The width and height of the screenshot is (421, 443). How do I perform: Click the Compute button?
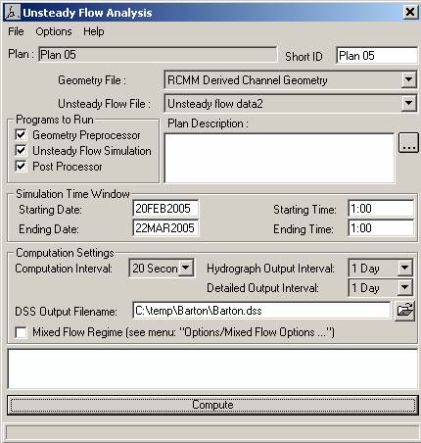212,405
